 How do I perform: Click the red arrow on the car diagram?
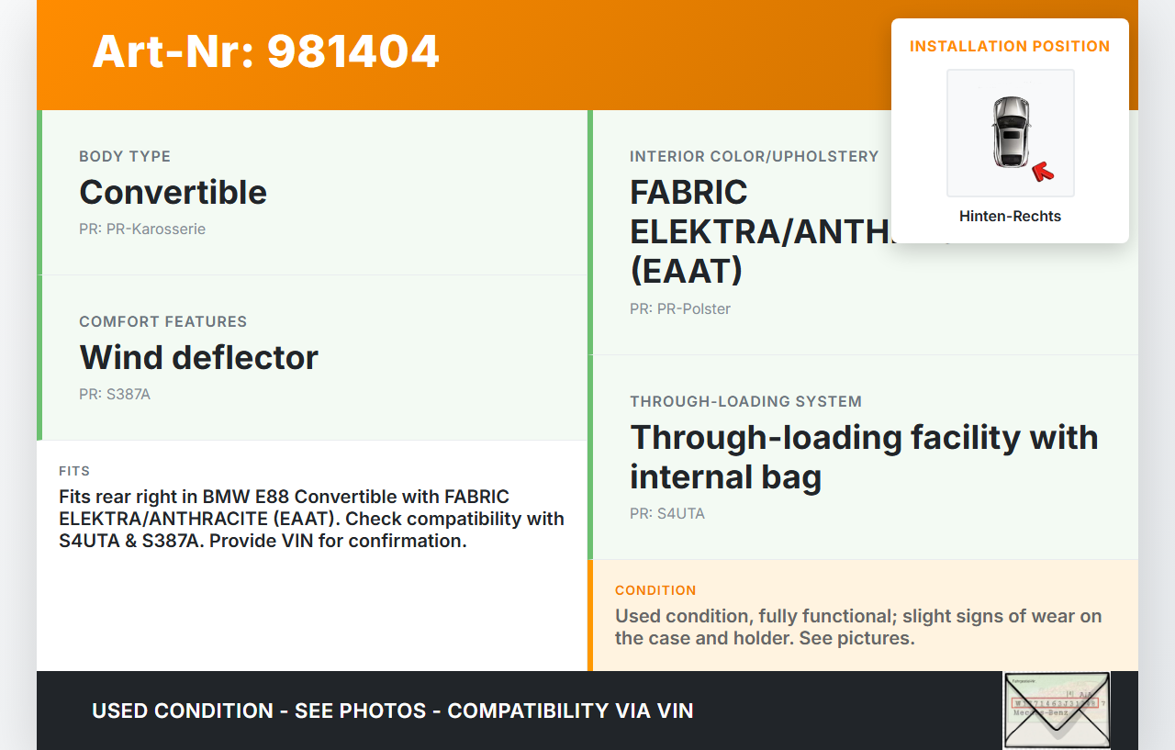point(1042,171)
